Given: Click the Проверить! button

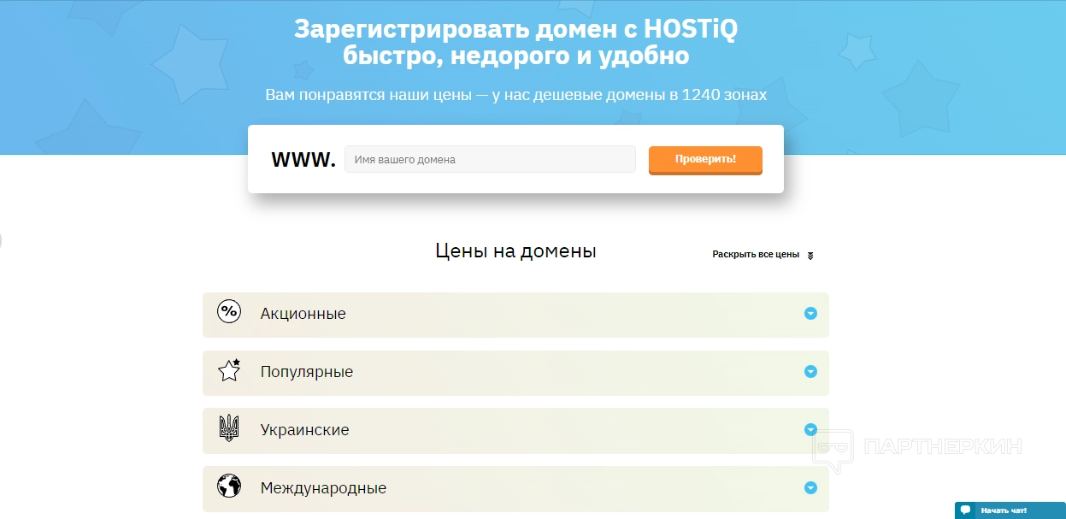Looking at the screenshot, I should pyautogui.click(x=705, y=160).
